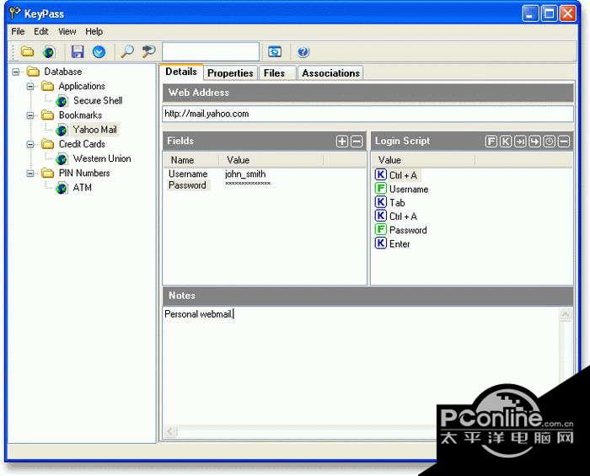Viewport: 590px width, 476px height.
Task: Click the plus button in Fields header
Action: [342, 142]
